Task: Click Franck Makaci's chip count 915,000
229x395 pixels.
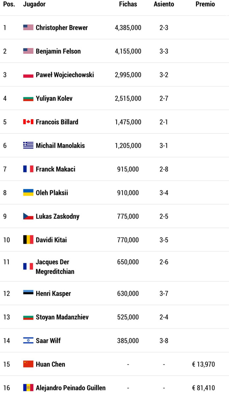Action: (128, 169)
